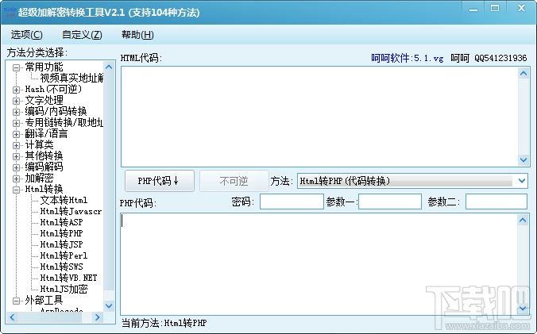537x334 pixels.
Task: Click the 常用功能 category label
Action: [44, 67]
